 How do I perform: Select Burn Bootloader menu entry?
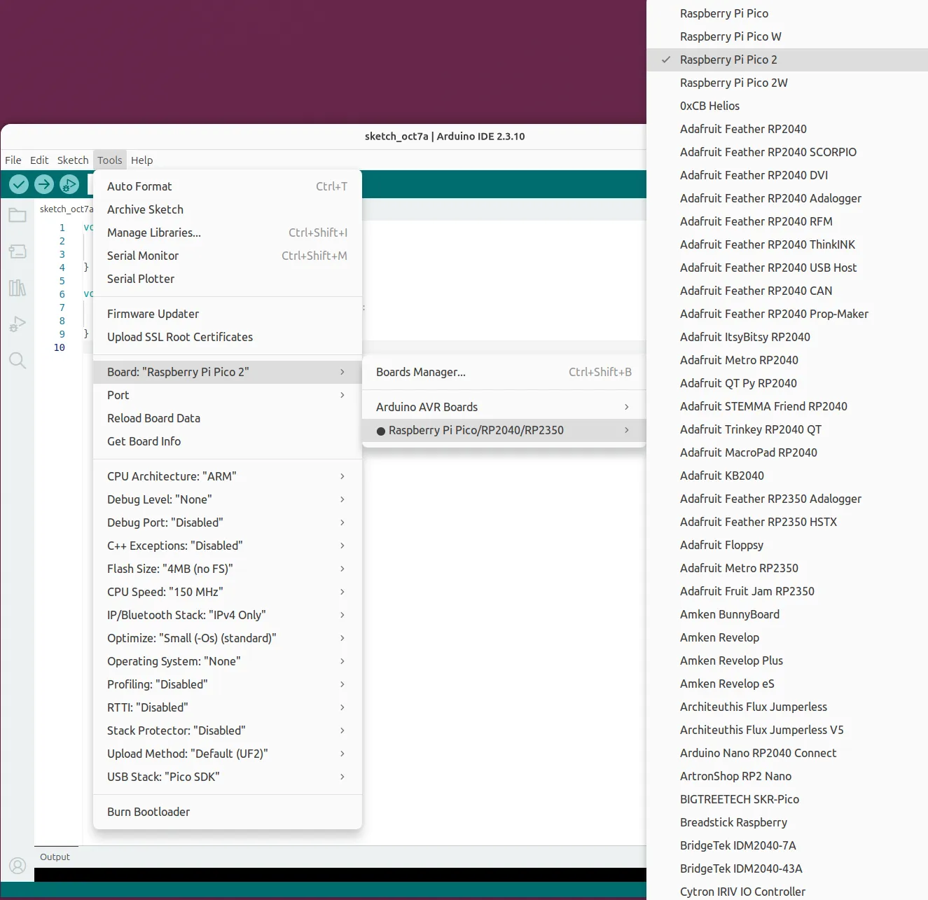point(228,812)
